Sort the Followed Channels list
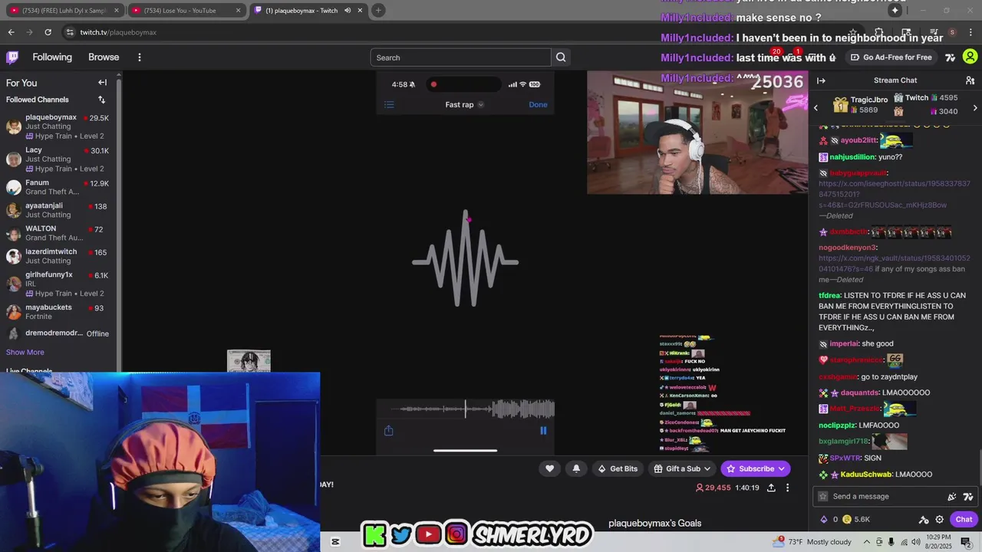 pyautogui.click(x=101, y=100)
